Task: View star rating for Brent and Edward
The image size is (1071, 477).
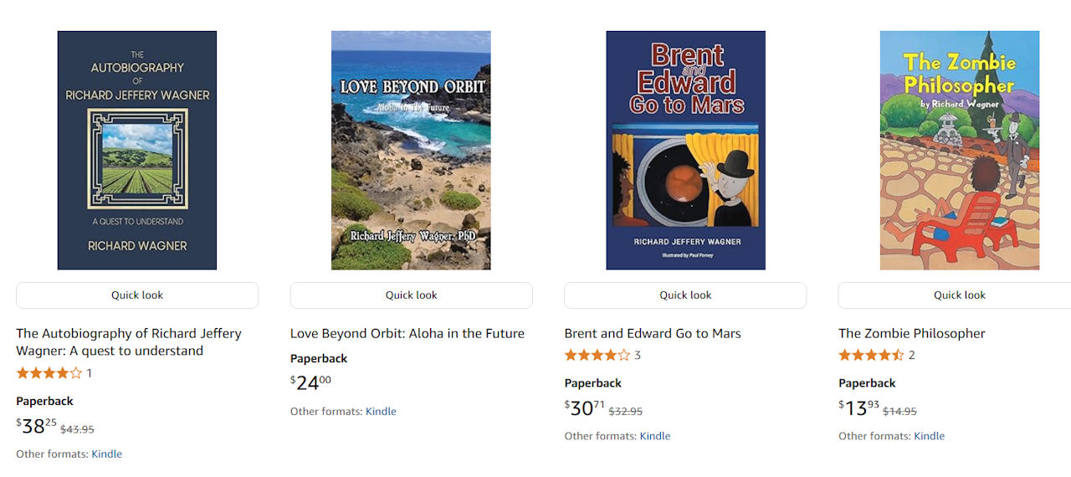Action: tap(597, 356)
